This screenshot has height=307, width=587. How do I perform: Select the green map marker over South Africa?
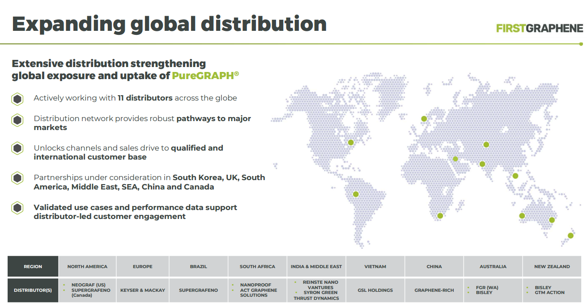click(x=440, y=216)
